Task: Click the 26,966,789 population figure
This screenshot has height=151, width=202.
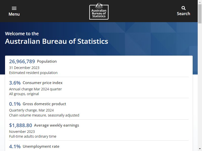Action: pyautogui.click(x=22, y=61)
